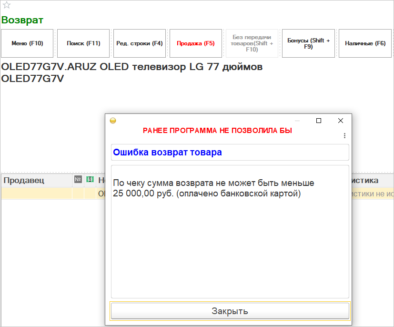
Task: Switch to Продажа (F5) mode
Action: coord(196,43)
